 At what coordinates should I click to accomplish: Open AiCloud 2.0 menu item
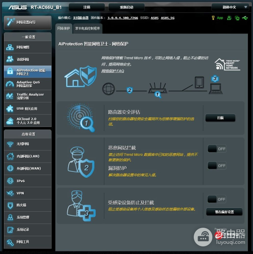(27, 121)
